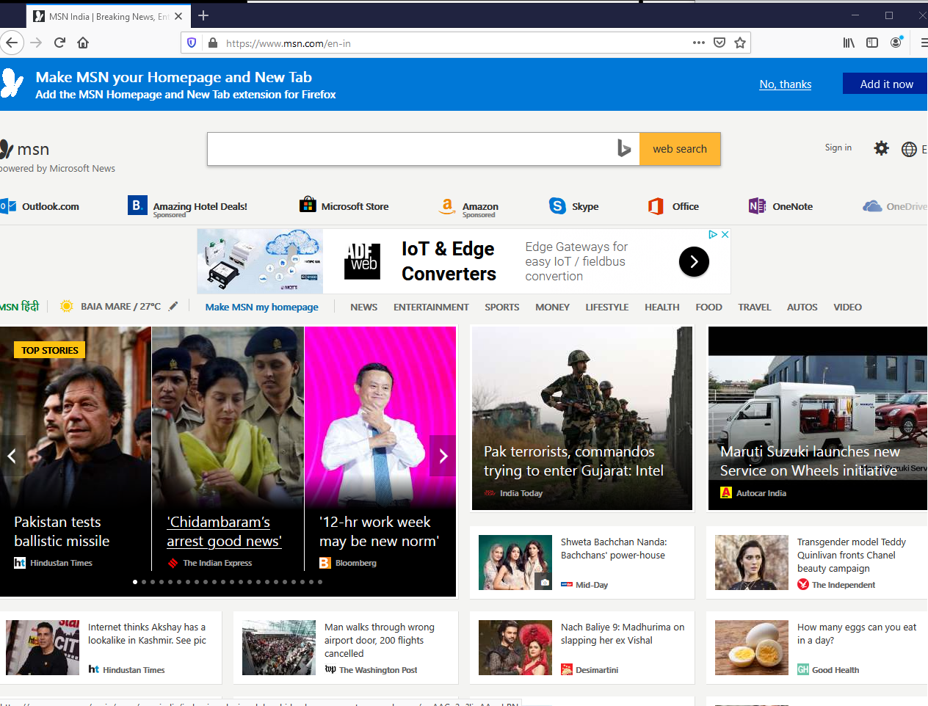Viewport: 928px width, 706px height.
Task: Open the MONEY section
Action: (x=553, y=307)
